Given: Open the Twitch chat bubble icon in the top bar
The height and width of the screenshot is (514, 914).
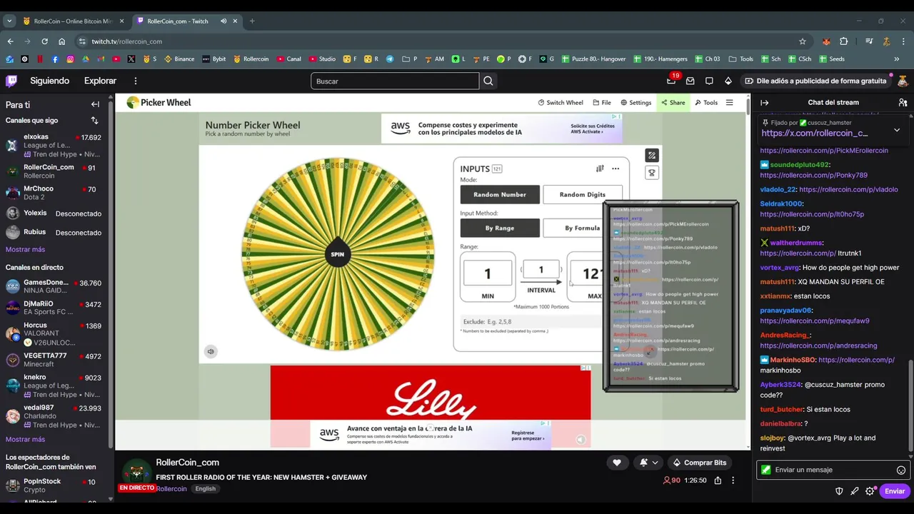Looking at the screenshot, I should click(x=709, y=81).
